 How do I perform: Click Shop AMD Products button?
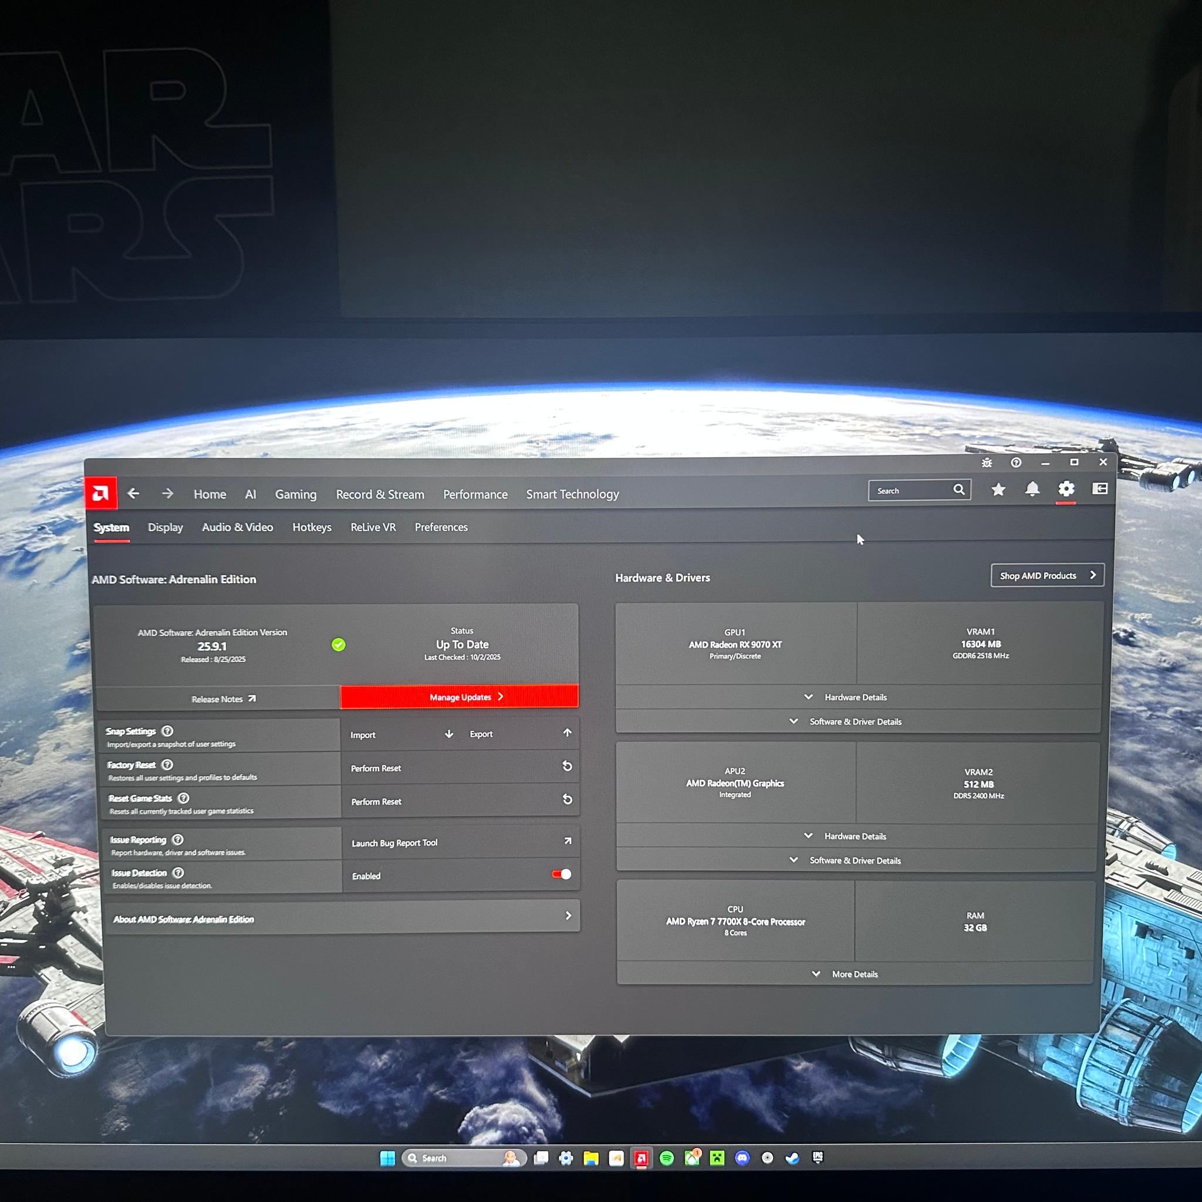pyautogui.click(x=1048, y=576)
